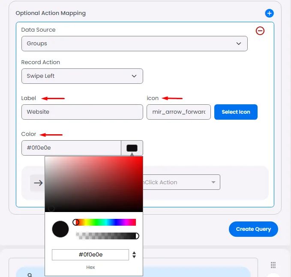
Task: Click the Hex value box inside the color picker
Action: pos(90,255)
